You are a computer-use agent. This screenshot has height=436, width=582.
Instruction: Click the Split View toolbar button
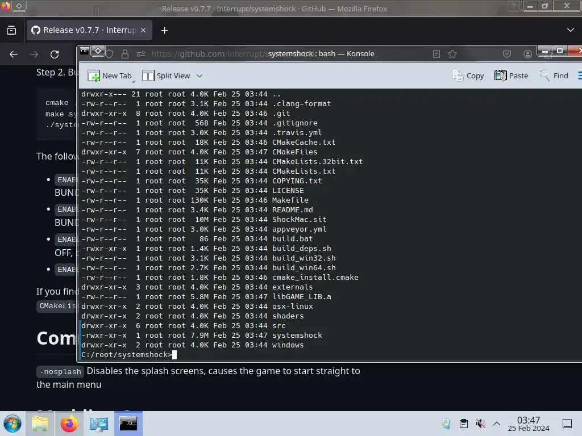166,76
